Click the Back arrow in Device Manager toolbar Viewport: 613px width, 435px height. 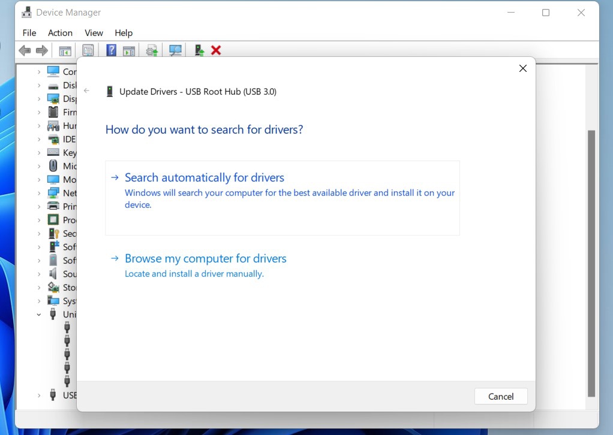tap(25, 50)
